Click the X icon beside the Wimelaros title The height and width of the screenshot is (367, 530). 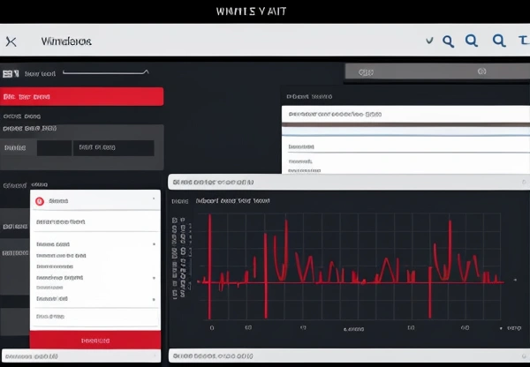11,41
